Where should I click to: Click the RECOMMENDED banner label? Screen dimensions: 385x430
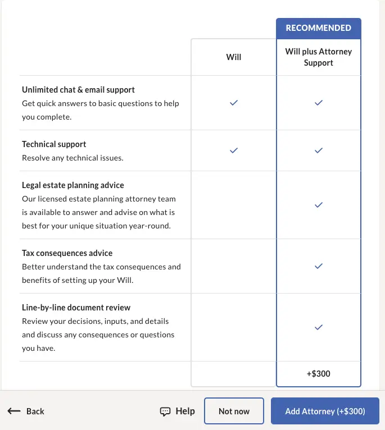pos(319,28)
